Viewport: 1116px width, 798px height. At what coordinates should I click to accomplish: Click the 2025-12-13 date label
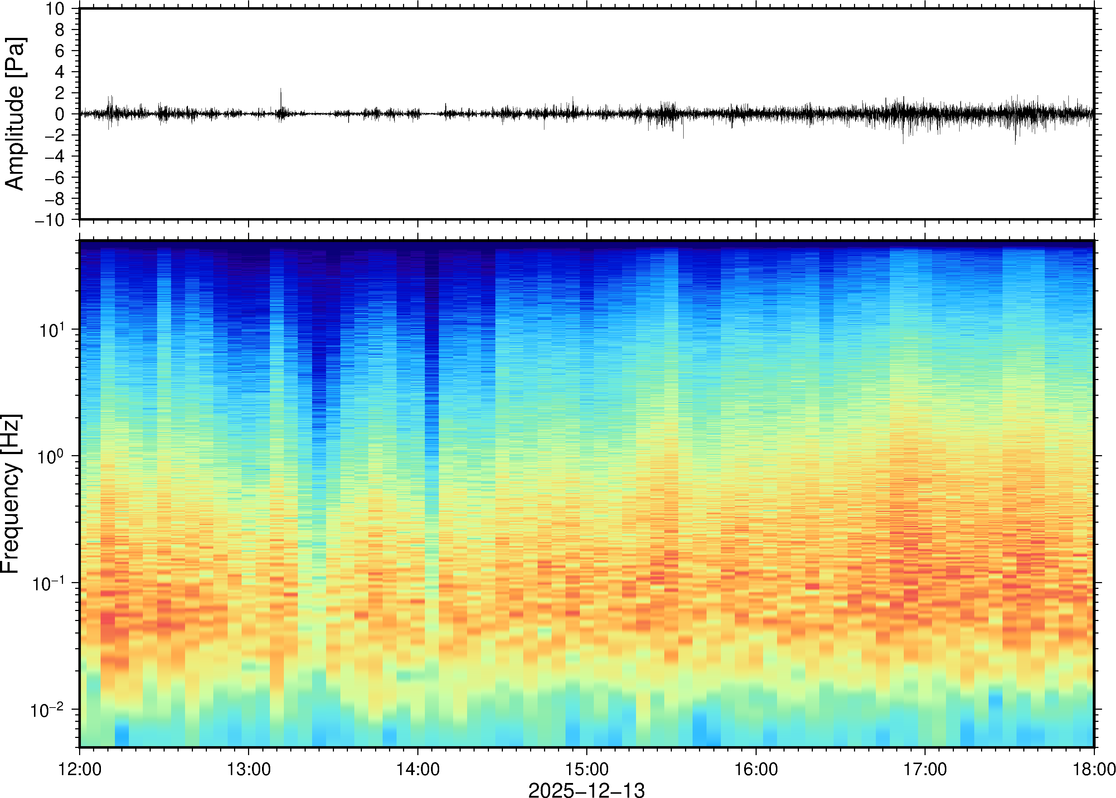586,790
